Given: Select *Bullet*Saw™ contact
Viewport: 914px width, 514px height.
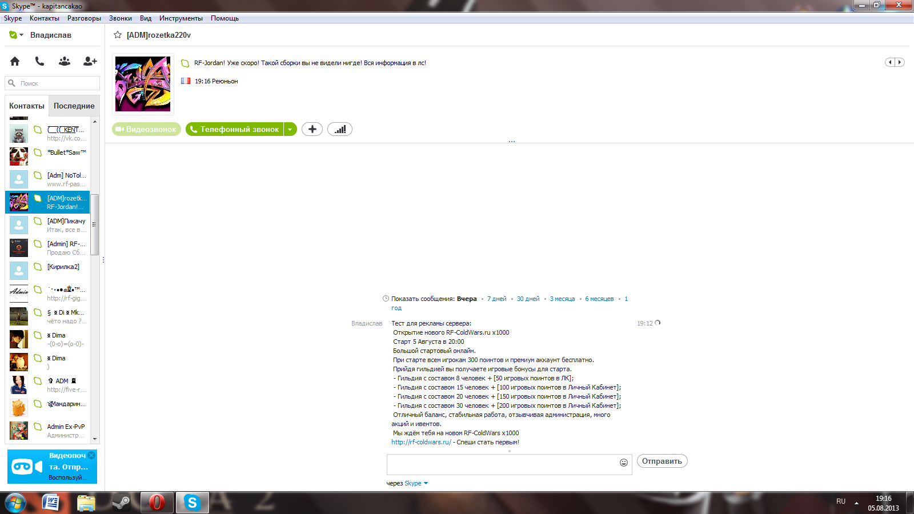Looking at the screenshot, I should pyautogui.click(x=48, y=156).
